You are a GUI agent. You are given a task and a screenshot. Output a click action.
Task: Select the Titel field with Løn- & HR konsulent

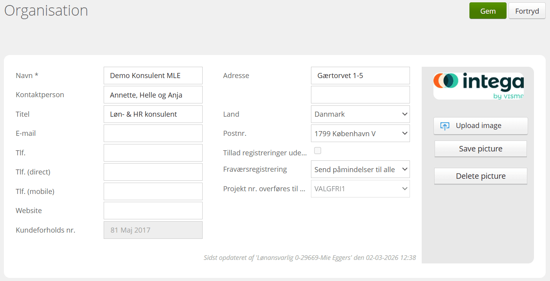click(153, 114)
